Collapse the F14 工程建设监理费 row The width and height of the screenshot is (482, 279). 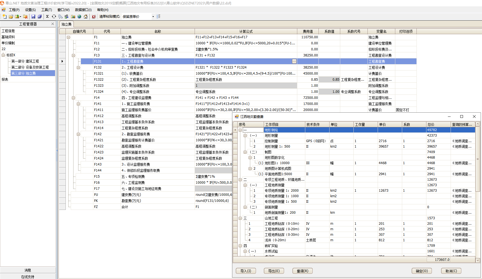point(73,98)
